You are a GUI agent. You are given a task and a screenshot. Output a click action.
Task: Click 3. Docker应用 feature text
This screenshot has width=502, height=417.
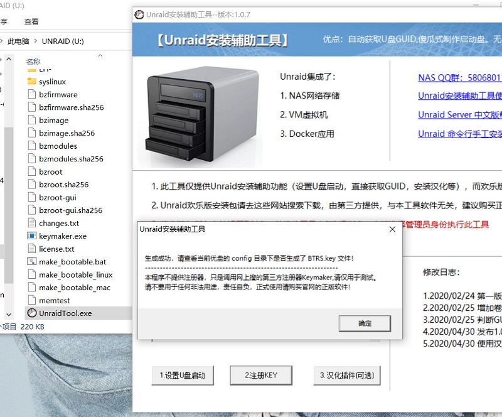point(307,134)
